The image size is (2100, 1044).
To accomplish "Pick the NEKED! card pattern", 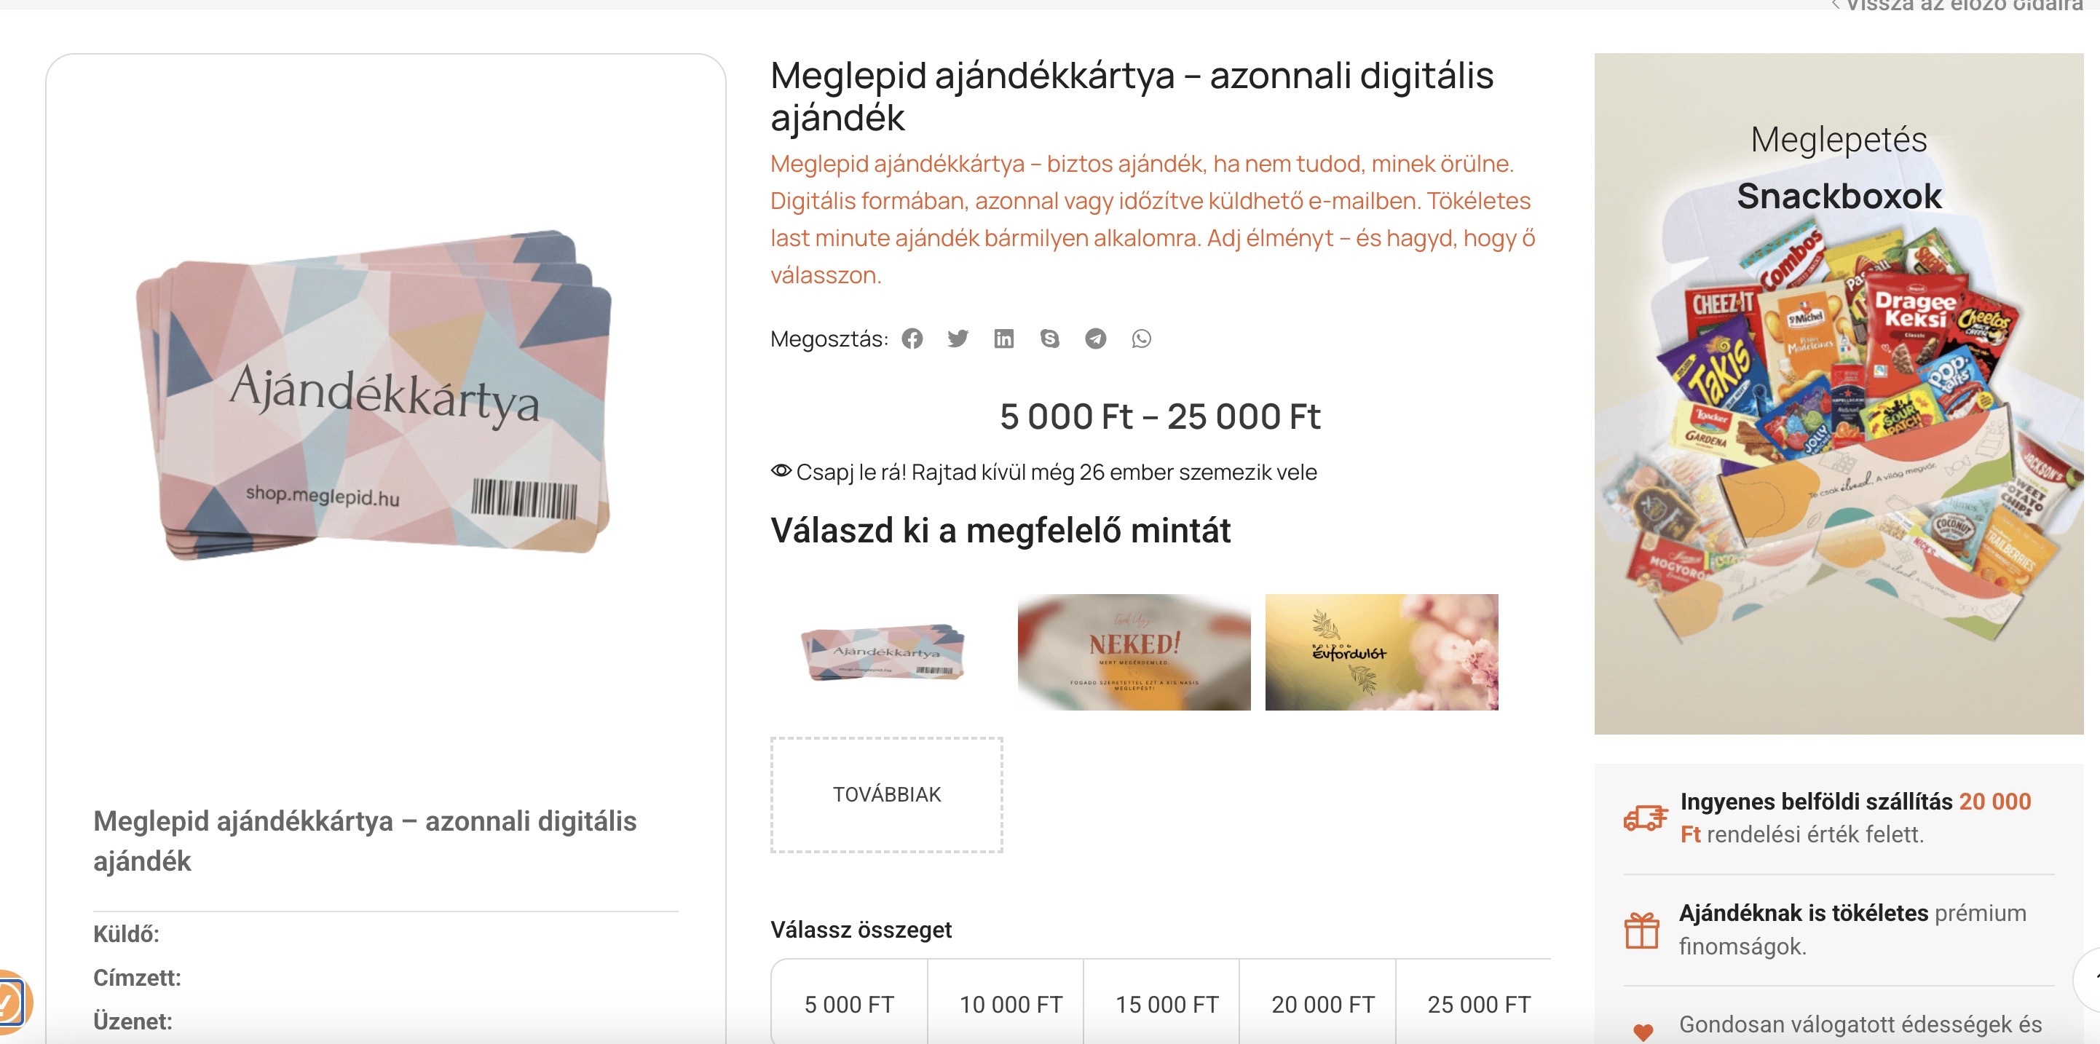I will [1134, 652].
